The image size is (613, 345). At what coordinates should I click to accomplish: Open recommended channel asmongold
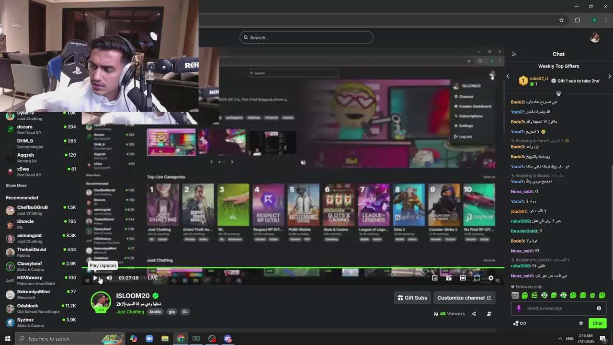click(x=41, y=238)
